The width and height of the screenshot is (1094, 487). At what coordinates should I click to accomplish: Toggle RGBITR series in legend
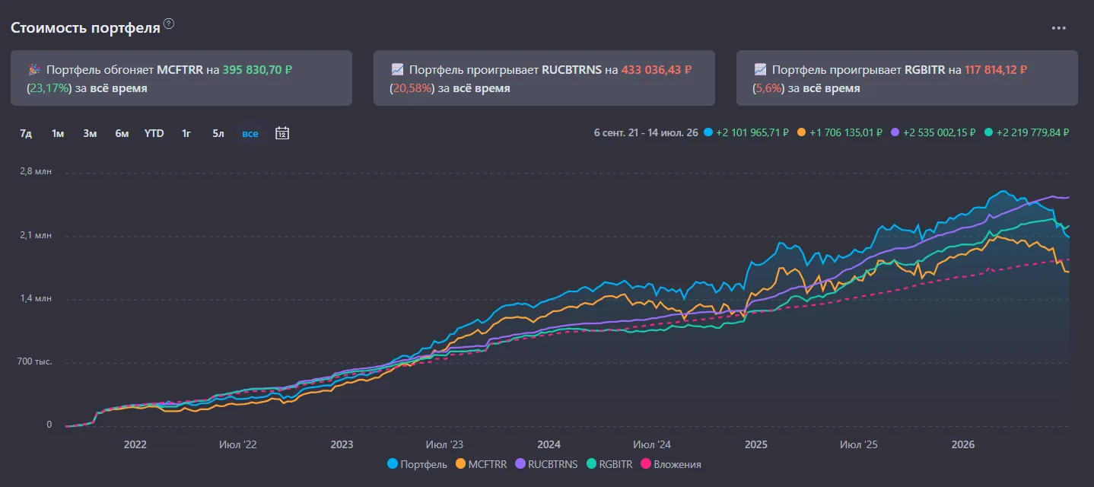(x=609, y=463)
